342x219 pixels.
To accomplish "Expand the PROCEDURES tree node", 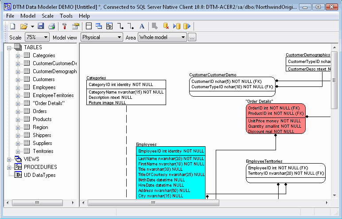I will pos(9,168).
